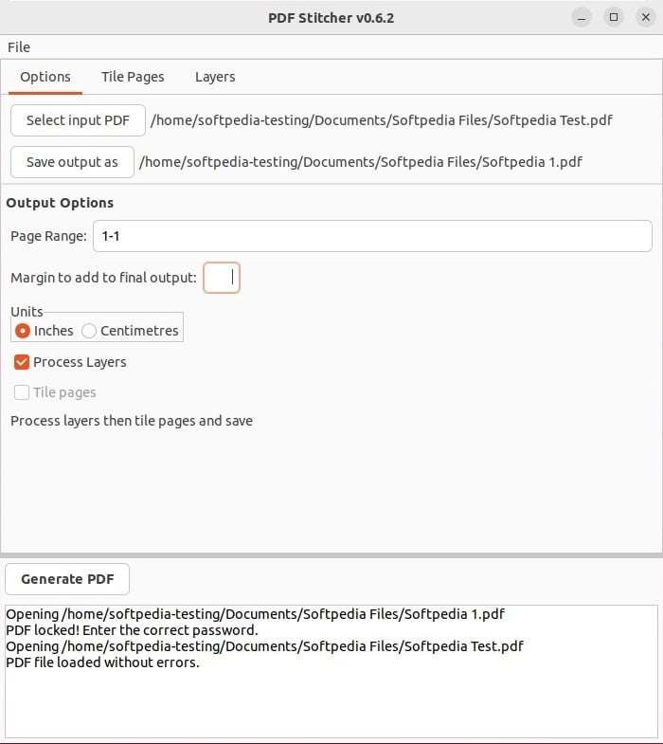Click Select input PDF button

(x=78, y=120)
